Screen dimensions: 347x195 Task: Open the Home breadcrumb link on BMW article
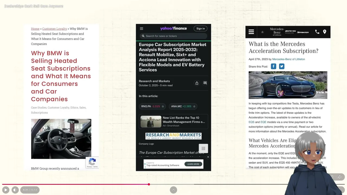(35, 29)
